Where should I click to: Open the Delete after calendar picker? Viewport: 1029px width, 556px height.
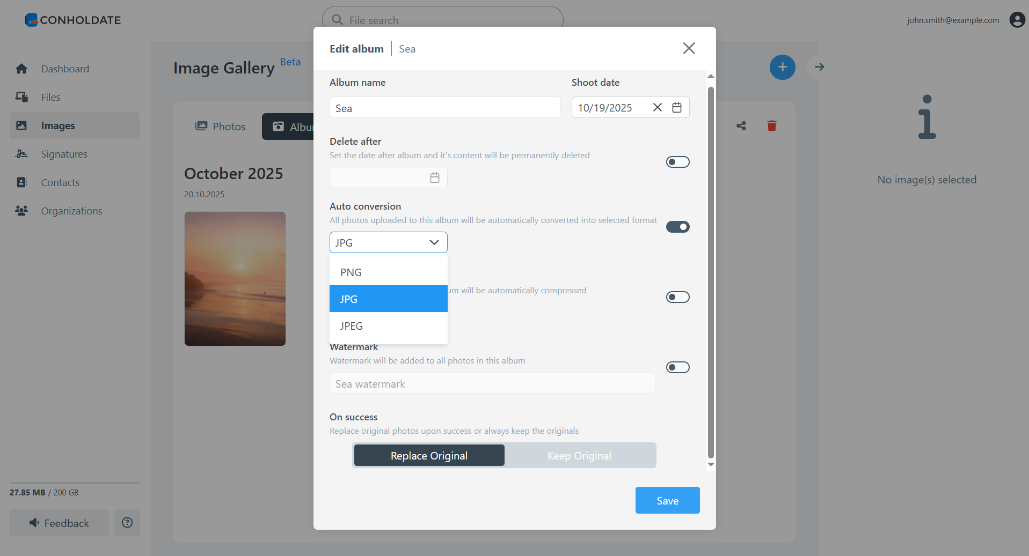[434, 178]
